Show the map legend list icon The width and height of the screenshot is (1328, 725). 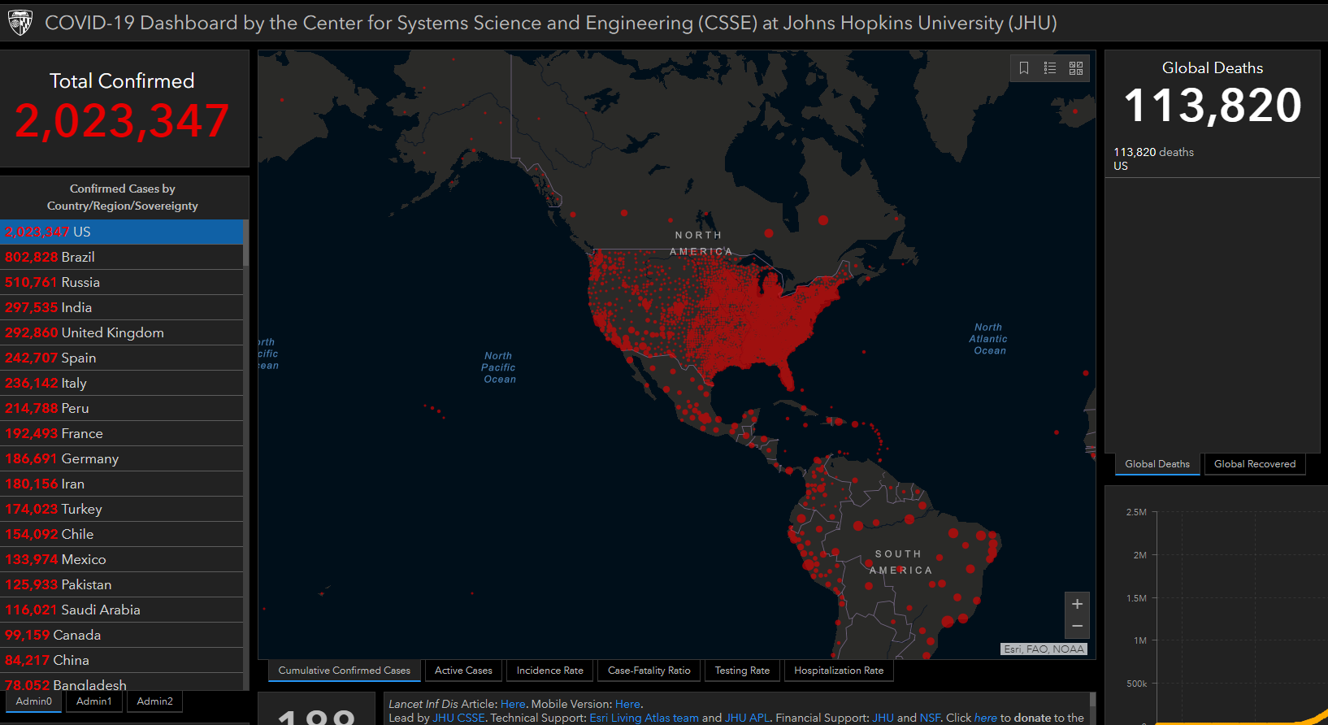click(x=1050, y=68)
